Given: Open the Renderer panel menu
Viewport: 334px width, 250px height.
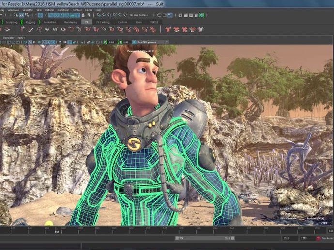Looking at the screenshot, I should point(9,38).
